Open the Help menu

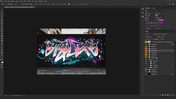pos(45,1)
